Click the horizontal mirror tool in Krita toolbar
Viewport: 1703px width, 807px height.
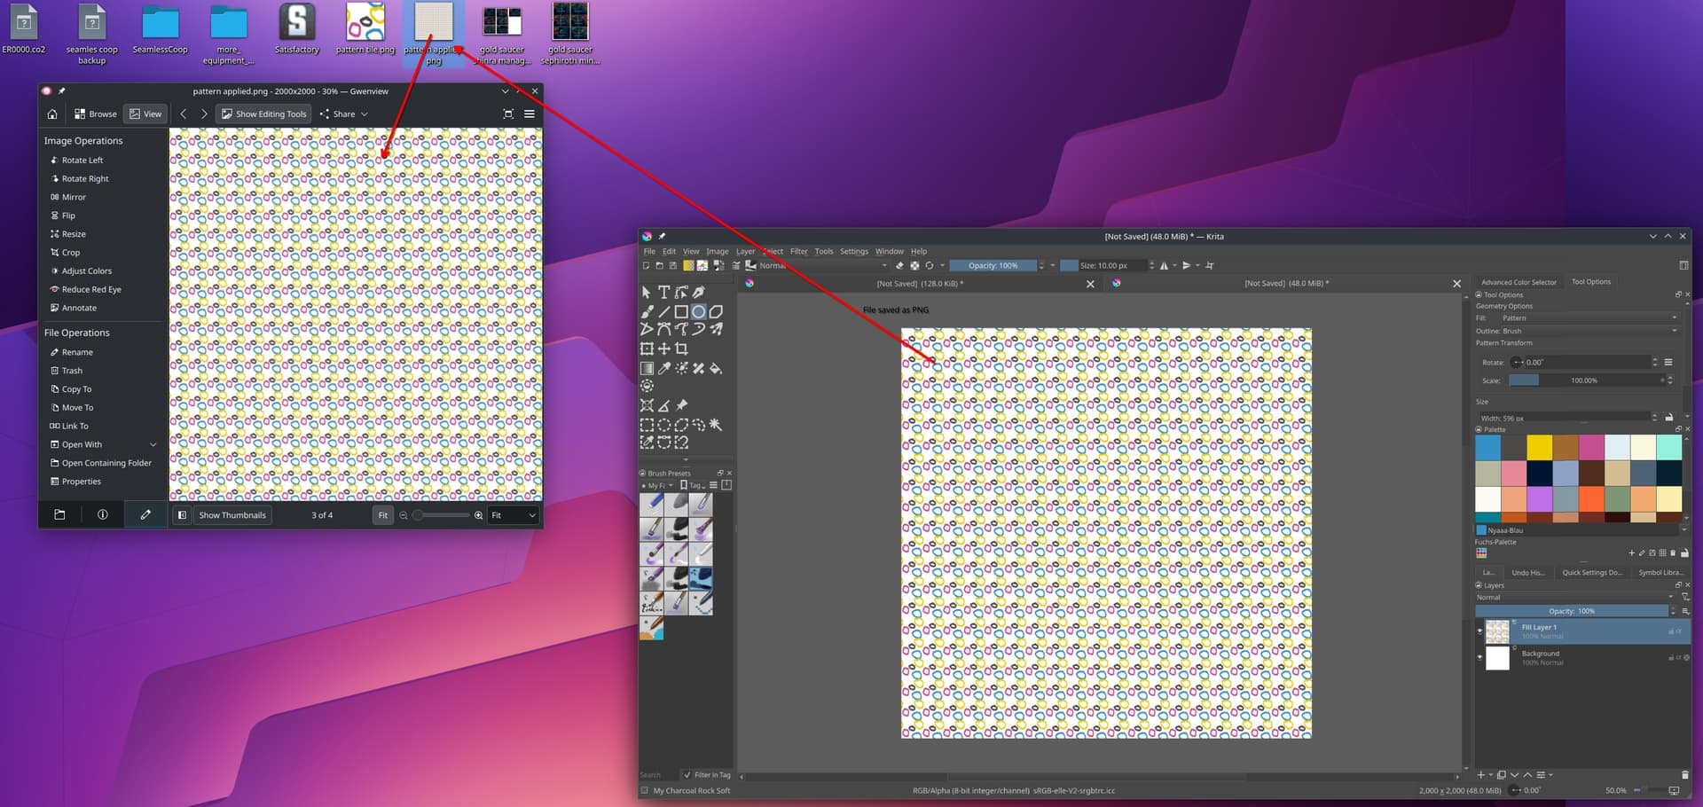[1165, 265]
